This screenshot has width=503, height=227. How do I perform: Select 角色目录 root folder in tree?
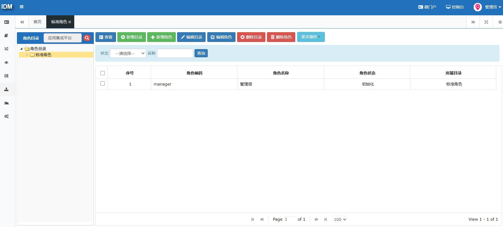pos(38,49)
